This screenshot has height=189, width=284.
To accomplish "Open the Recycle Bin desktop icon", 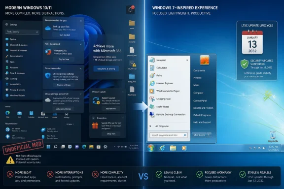I will coord(273,136).
